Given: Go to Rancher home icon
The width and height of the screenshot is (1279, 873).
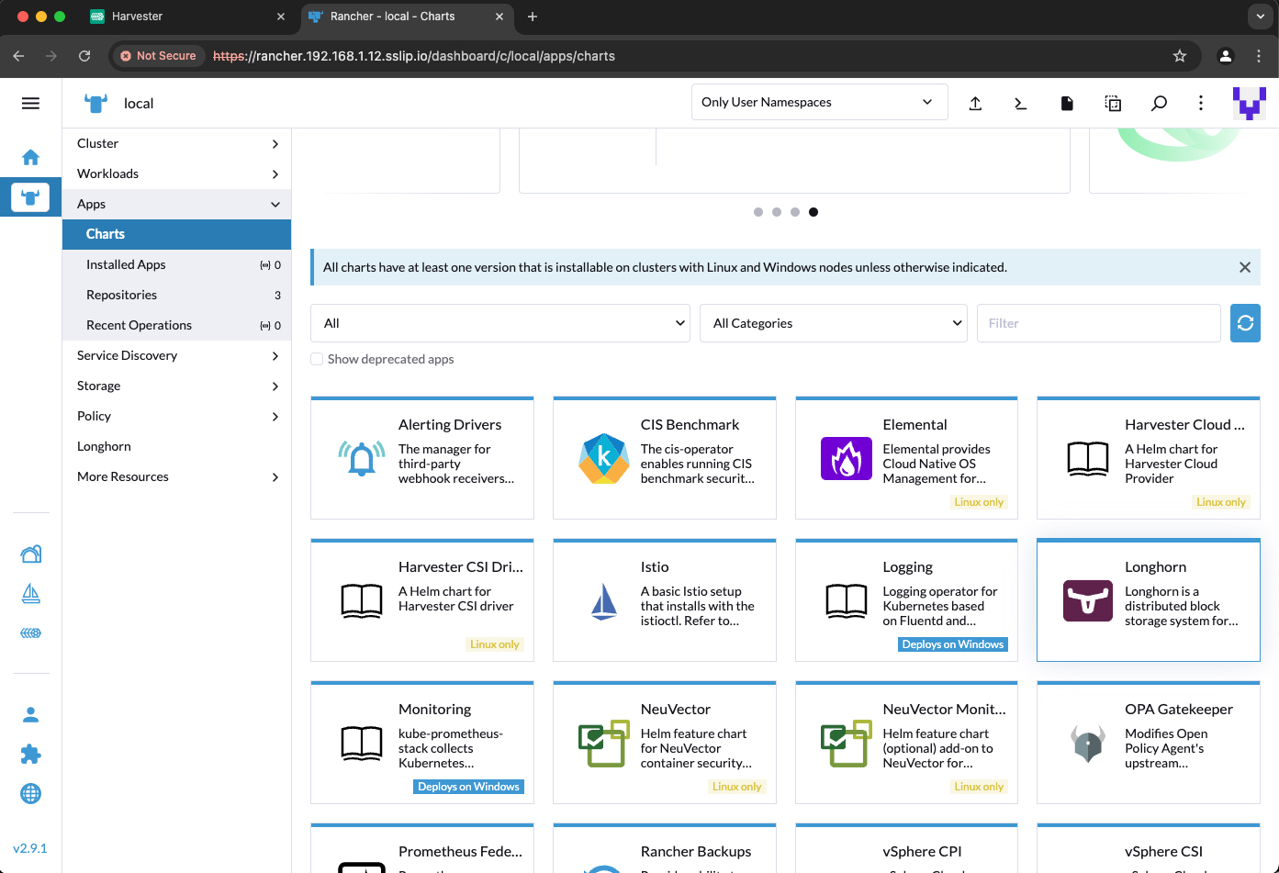Looking at the screenshot, I should click(30, 157).
